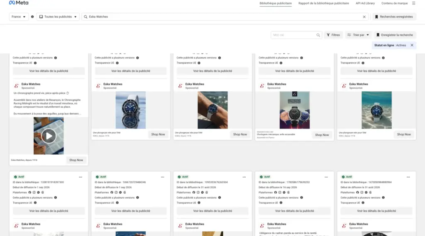This screenshot has height=236, width=425.
Task: Click Eska Watches name on the wrist ad
Action: 195,84
